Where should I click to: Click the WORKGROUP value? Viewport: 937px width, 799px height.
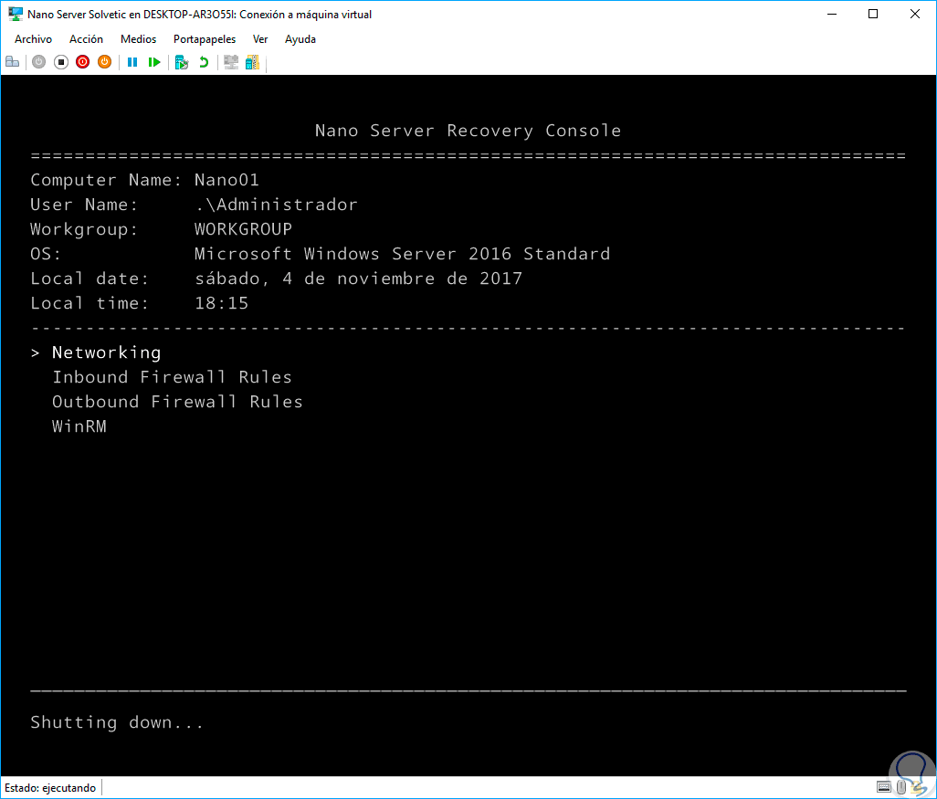pyautogui.click(x=243, y=229)
